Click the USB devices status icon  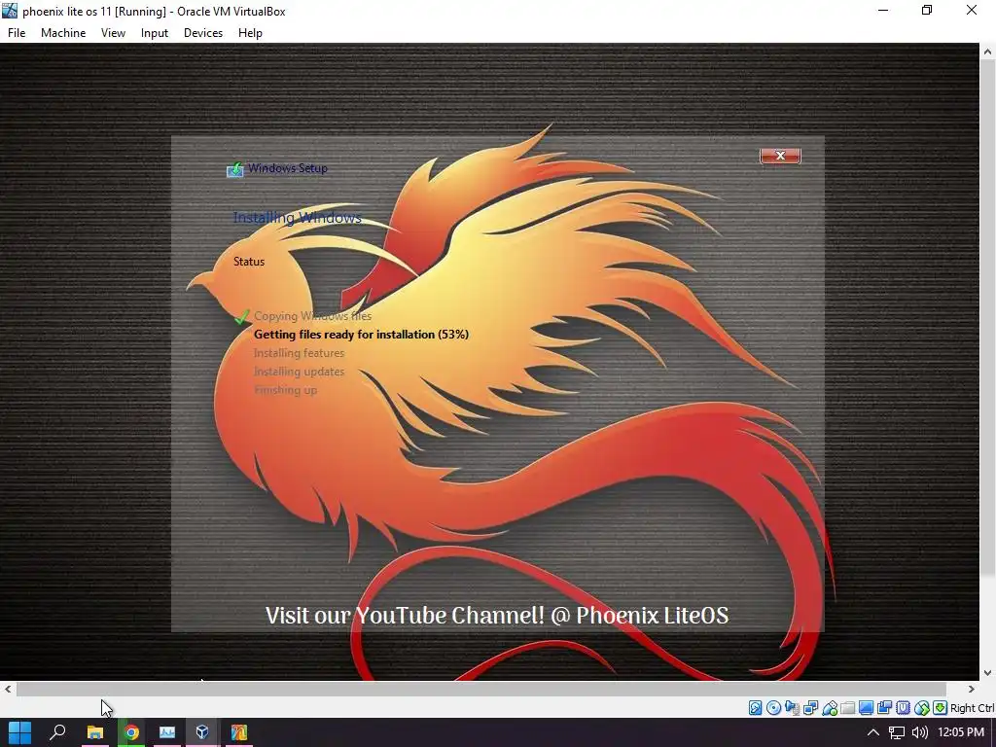pyautogui.click(x=830, y=708)
